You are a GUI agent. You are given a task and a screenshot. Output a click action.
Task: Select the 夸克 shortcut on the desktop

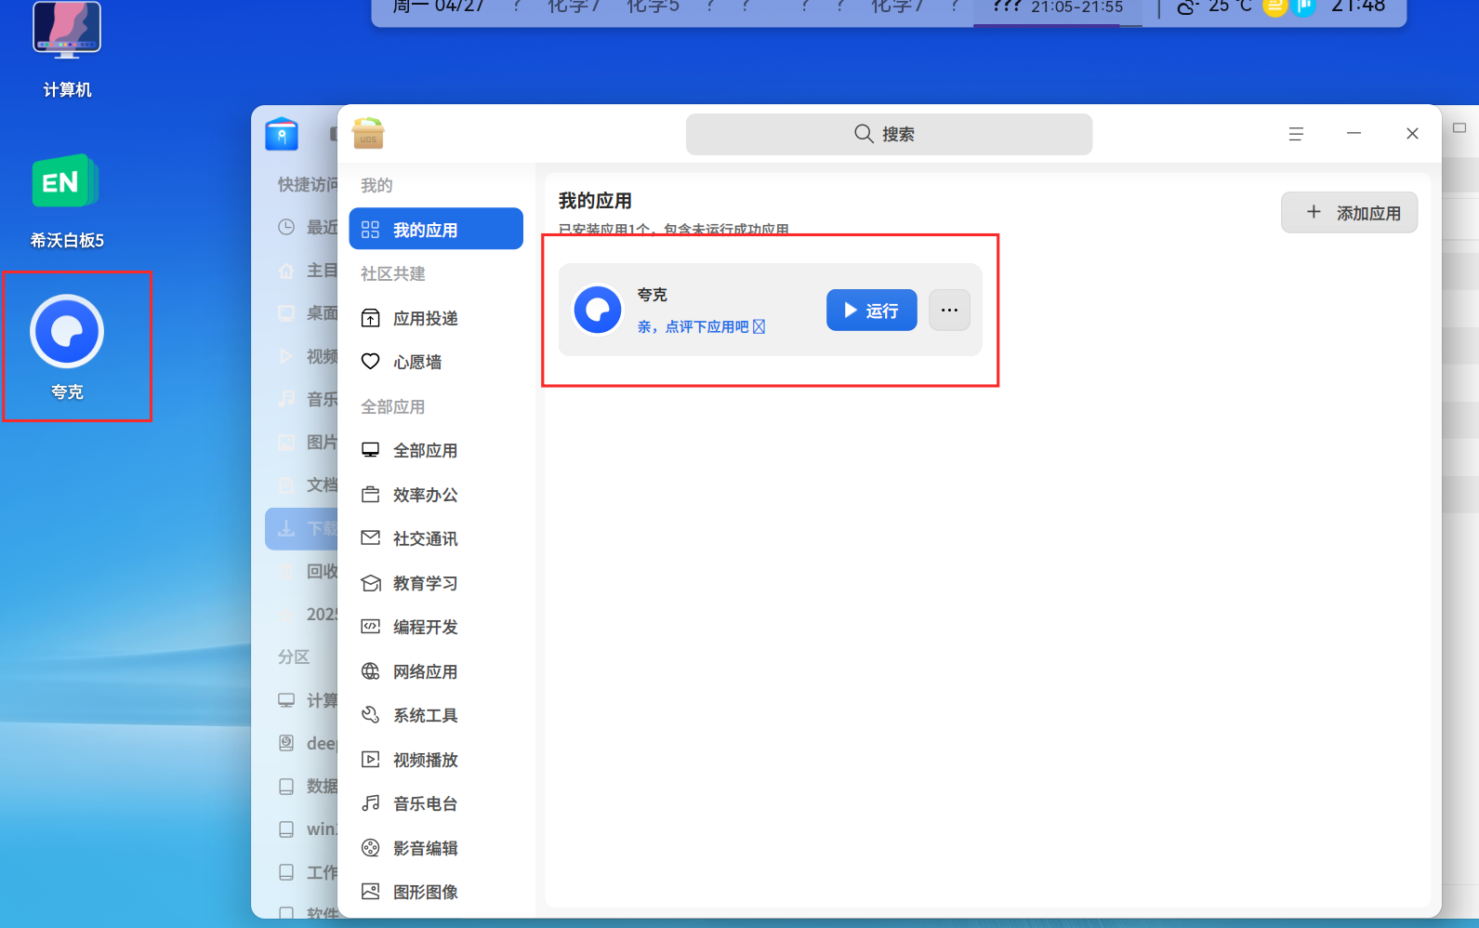pos(67,347)
